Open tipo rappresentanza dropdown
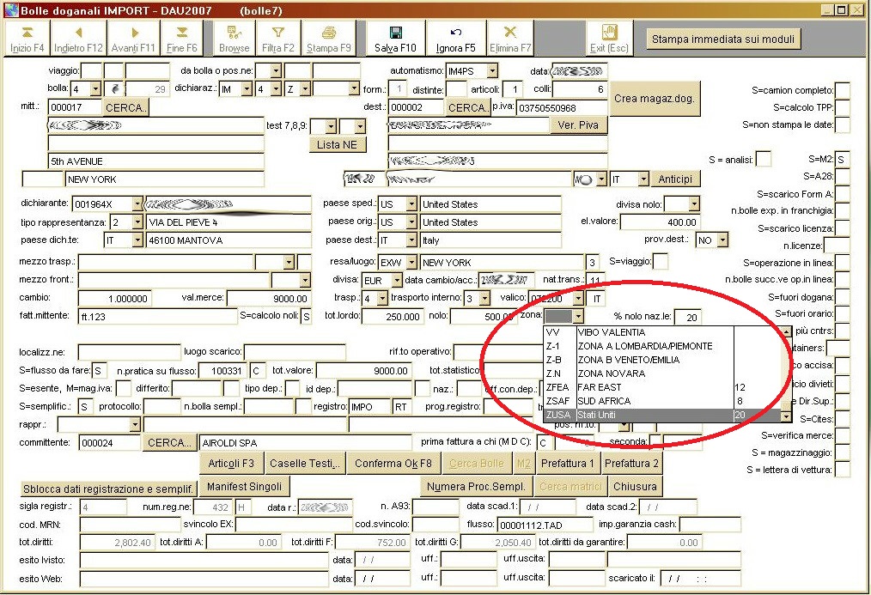 click(137, 222)
